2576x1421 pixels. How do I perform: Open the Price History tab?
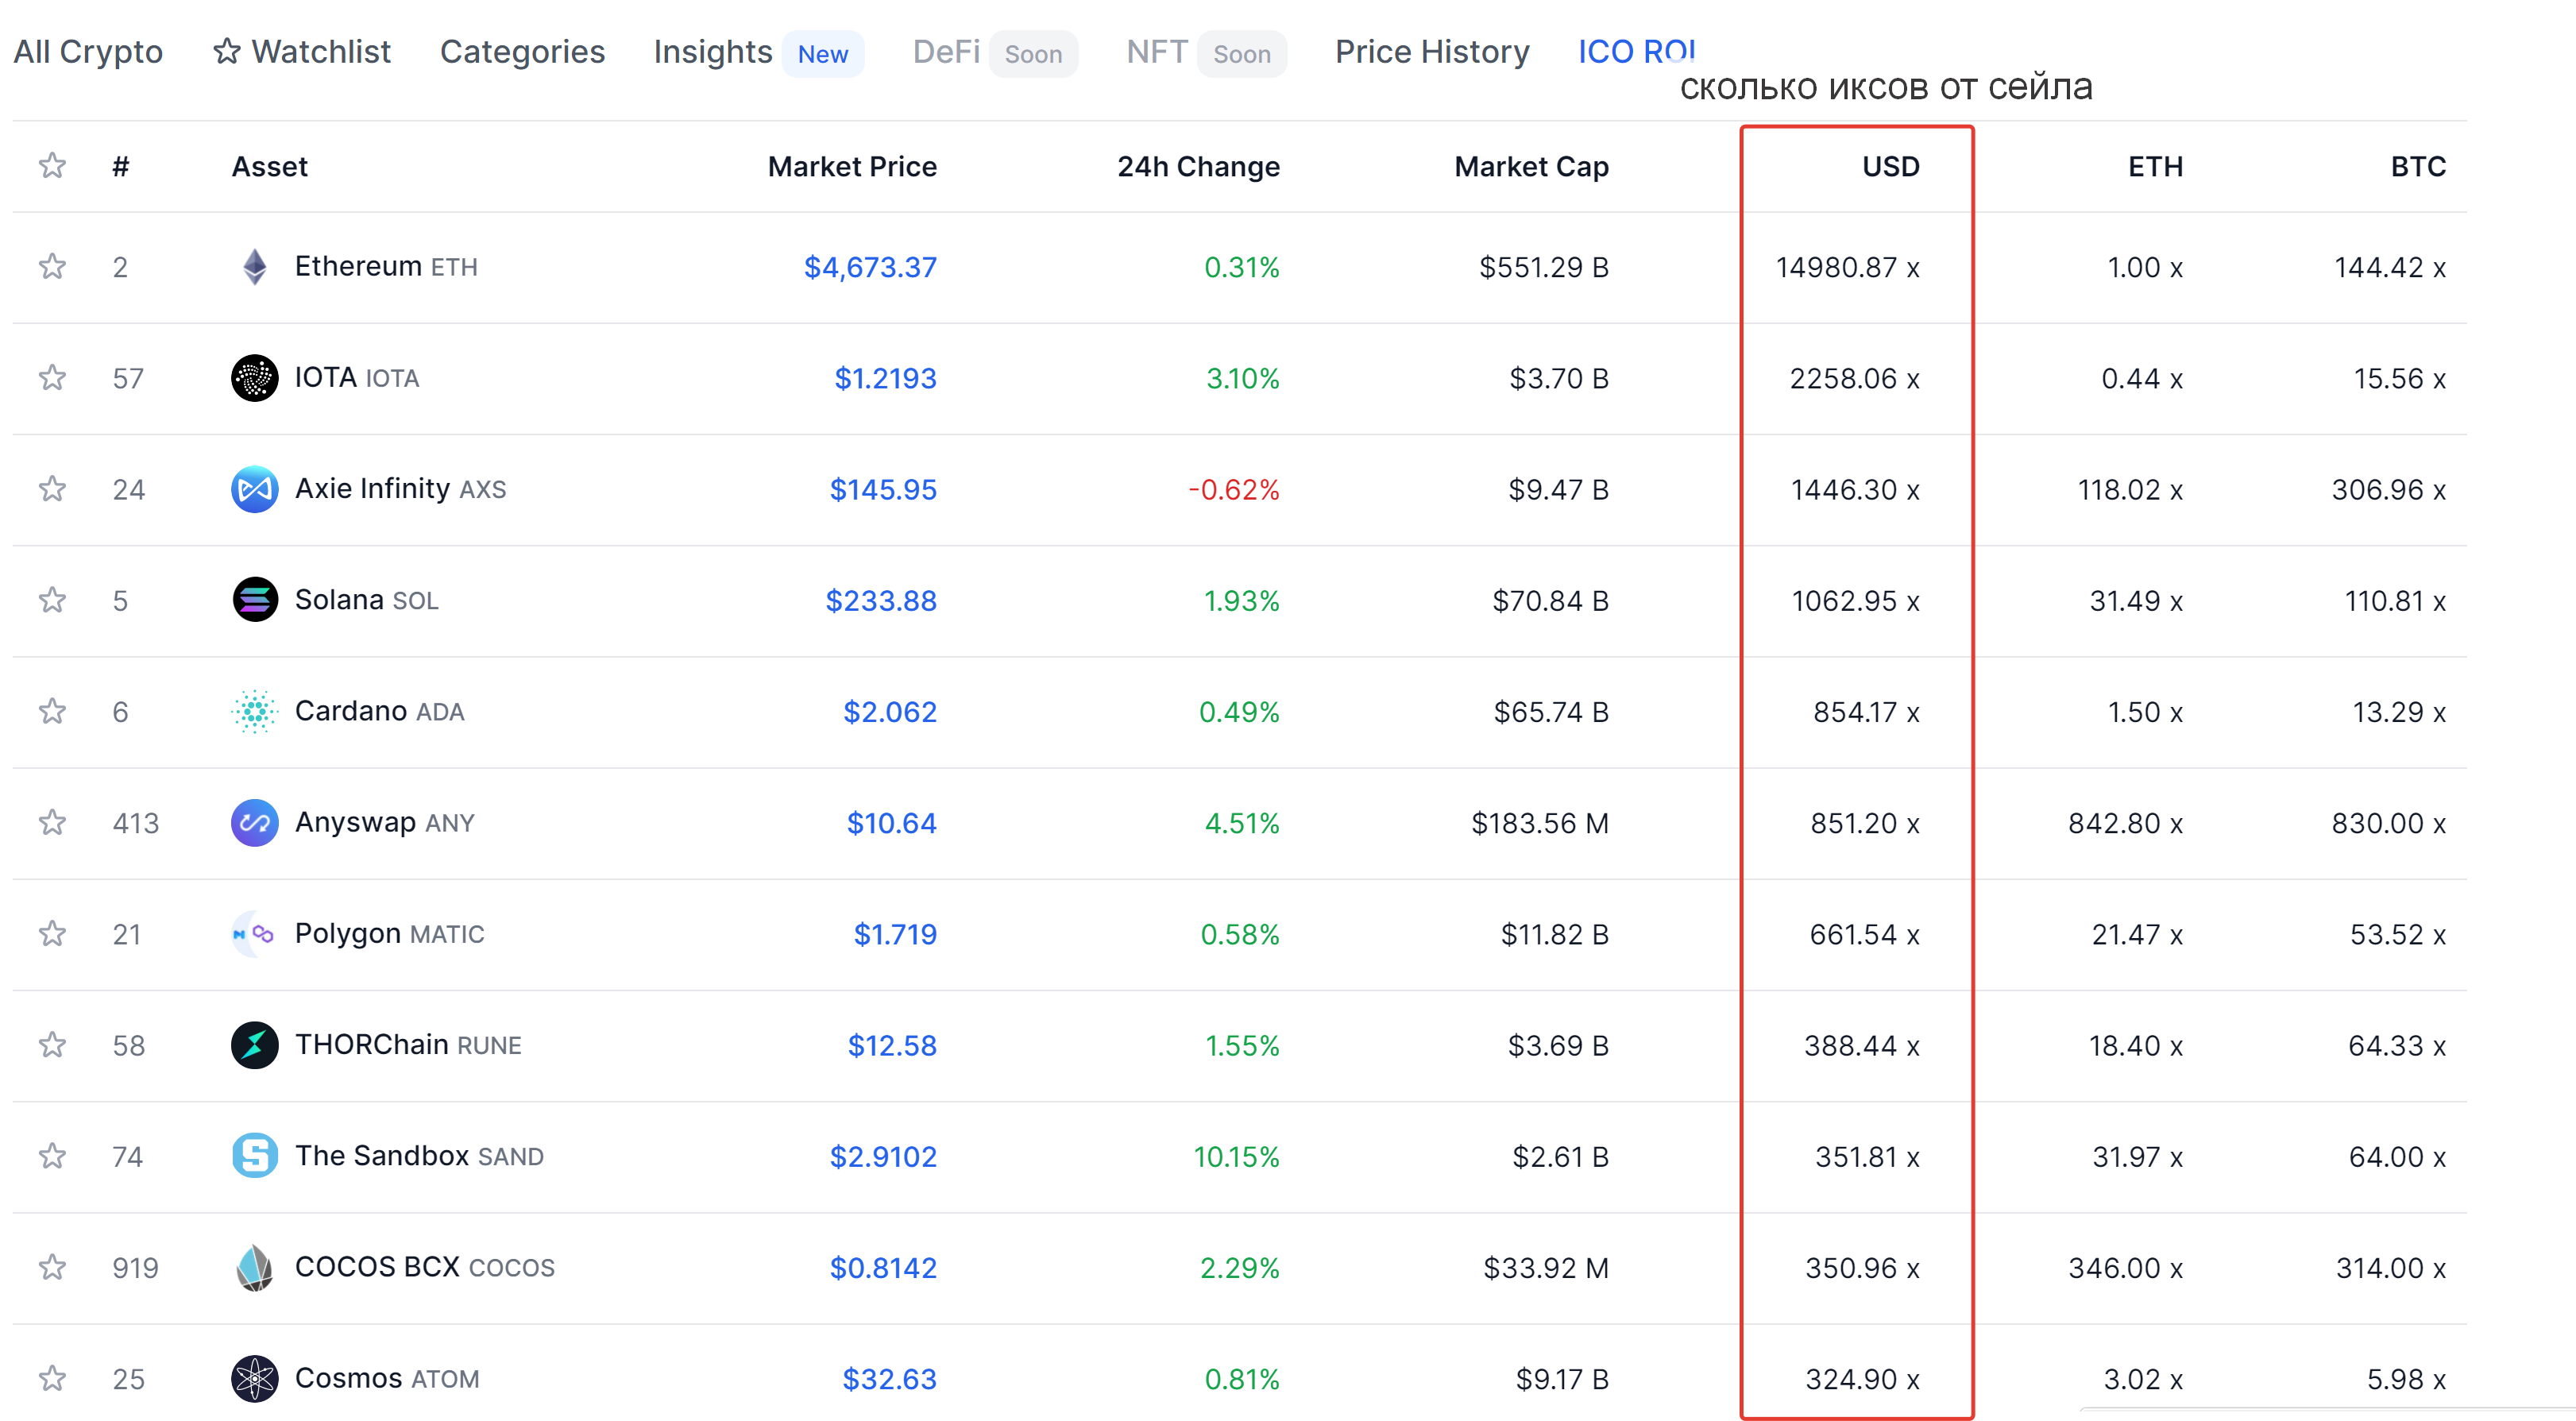click(1432, 52)
